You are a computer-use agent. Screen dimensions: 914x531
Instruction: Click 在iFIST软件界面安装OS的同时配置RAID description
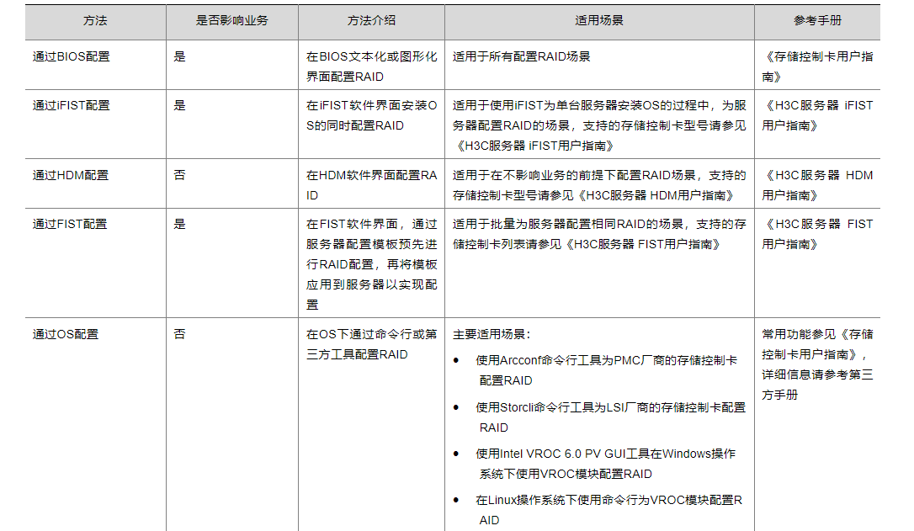click(371, 115)
